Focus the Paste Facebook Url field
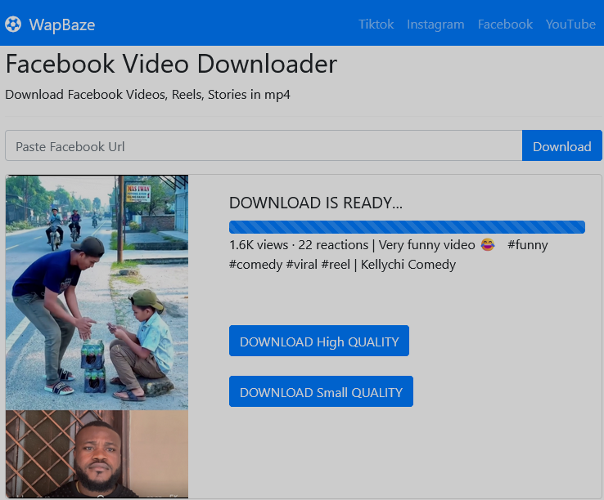The width and height of the screenshot is (604, 500). pos(264,145)
